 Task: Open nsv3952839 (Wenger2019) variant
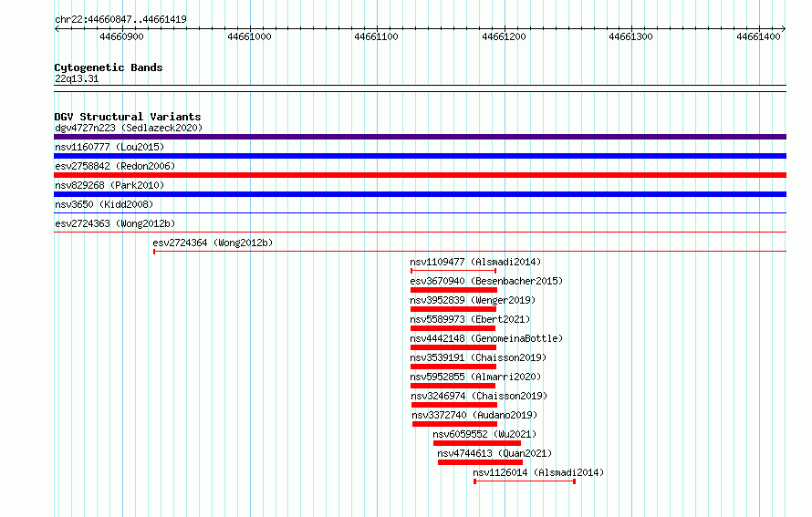[x=473, y=300]
